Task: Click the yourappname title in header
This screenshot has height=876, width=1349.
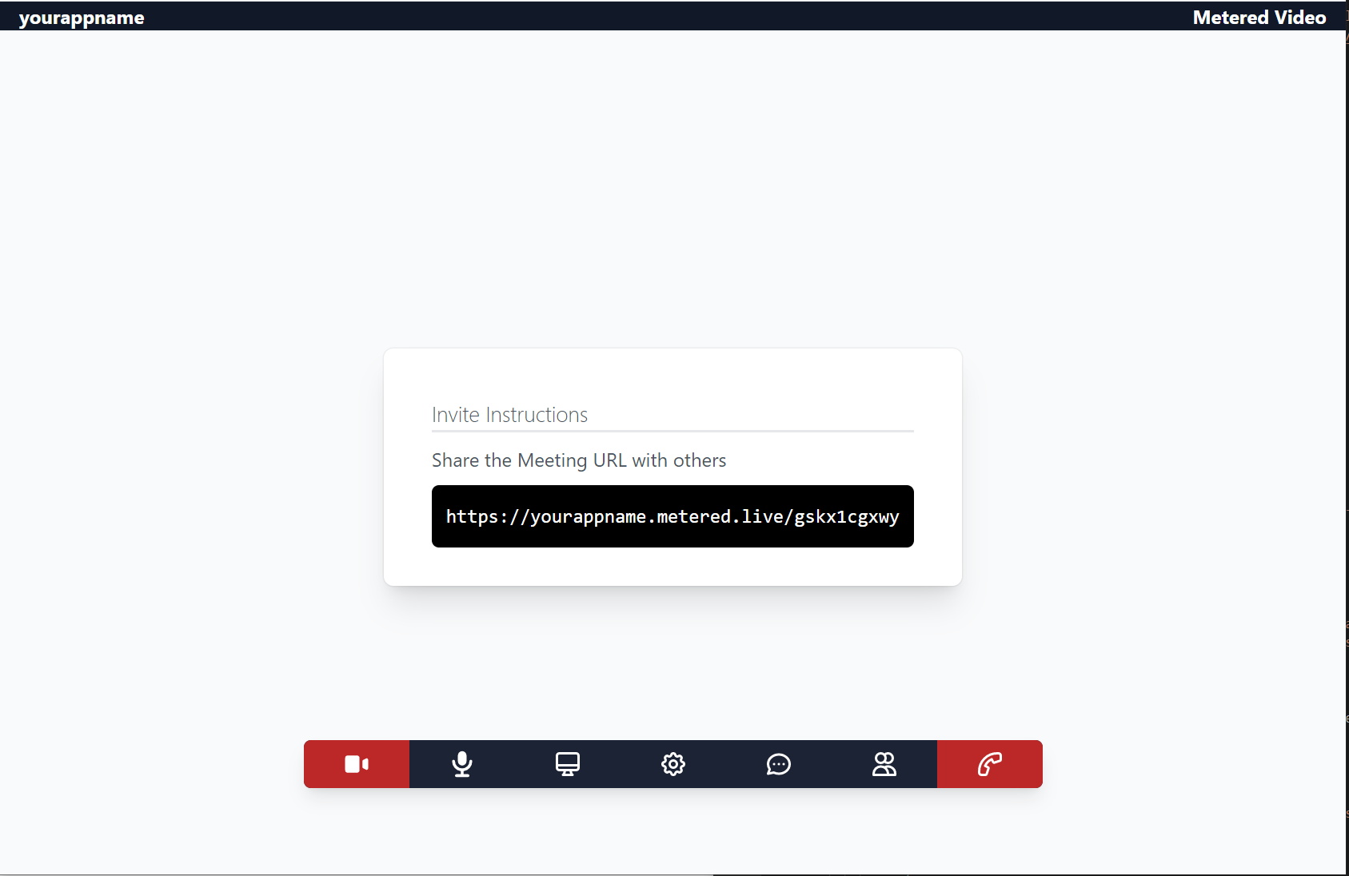Action: (x=82, y=18)
